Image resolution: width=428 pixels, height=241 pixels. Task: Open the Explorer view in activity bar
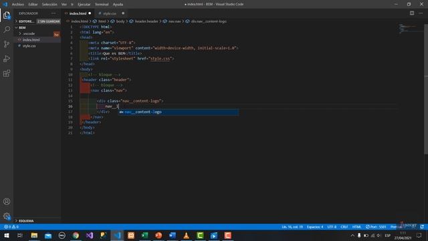tap(7, 15)
